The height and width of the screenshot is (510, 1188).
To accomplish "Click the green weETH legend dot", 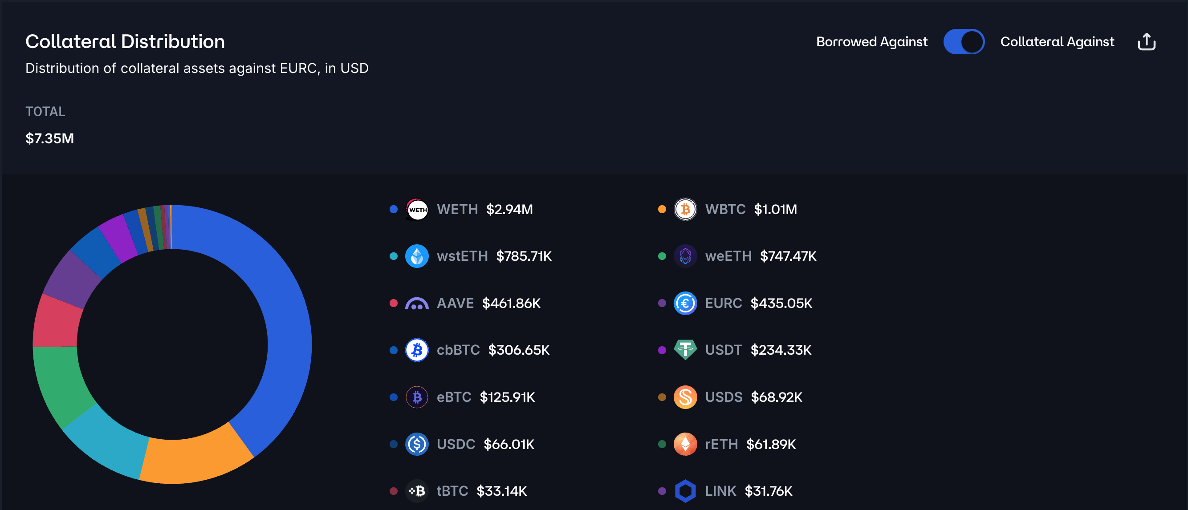I will point(662,256).
